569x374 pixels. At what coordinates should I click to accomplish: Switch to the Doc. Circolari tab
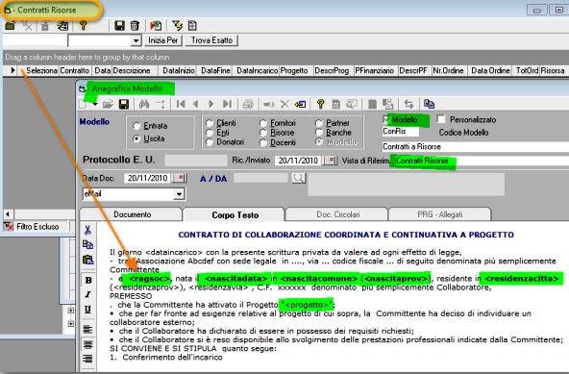point(338,214)
